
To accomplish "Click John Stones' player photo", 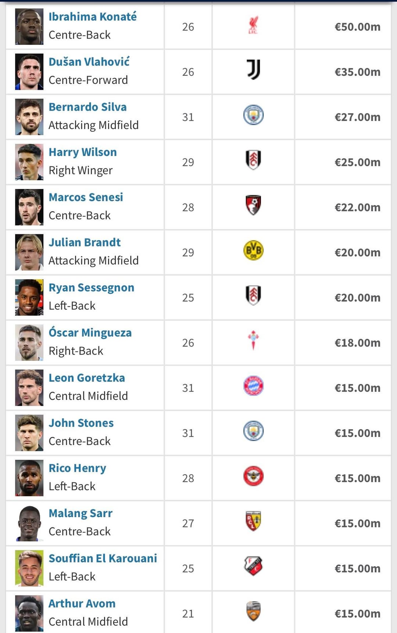I will (29, 433).
